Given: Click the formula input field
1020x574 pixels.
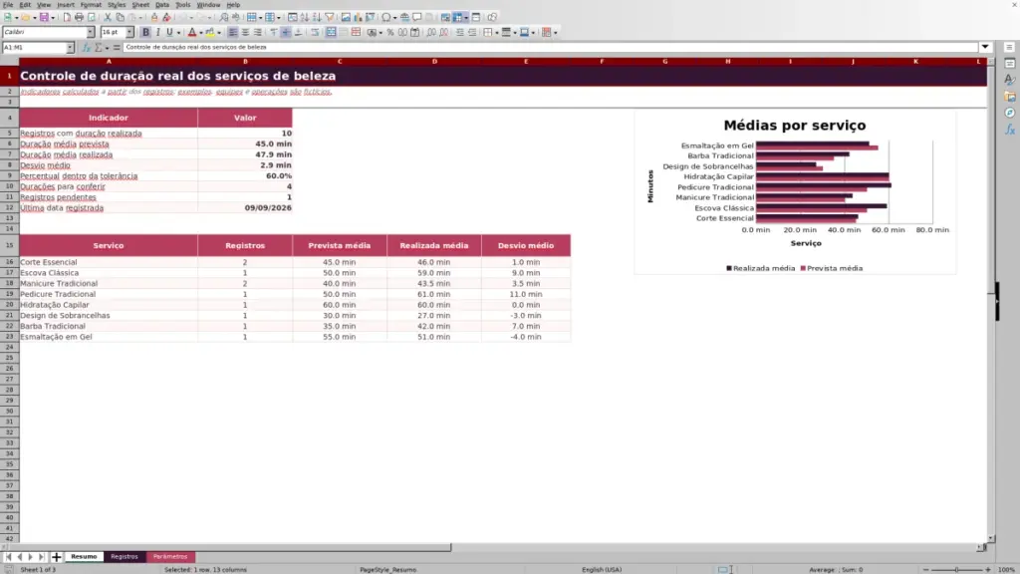Looking at the screenshot, I should 550,47.
